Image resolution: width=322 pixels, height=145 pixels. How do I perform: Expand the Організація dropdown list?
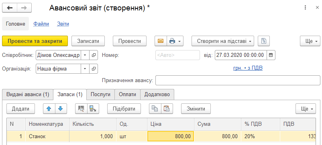pos(85,69)
